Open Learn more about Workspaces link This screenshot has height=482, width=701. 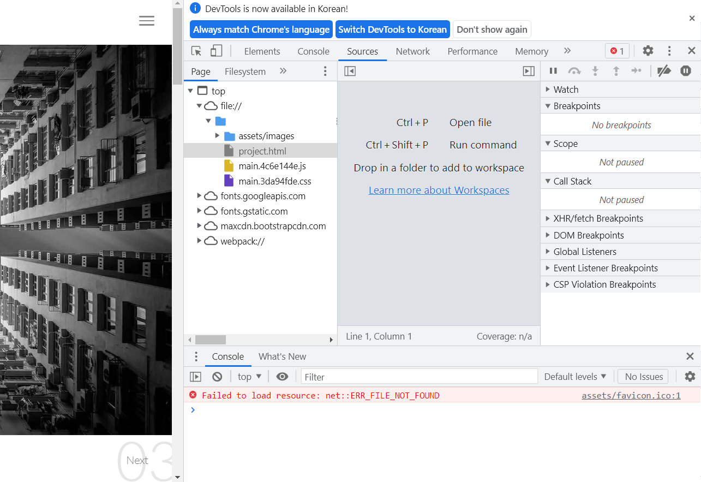[439, 190]
